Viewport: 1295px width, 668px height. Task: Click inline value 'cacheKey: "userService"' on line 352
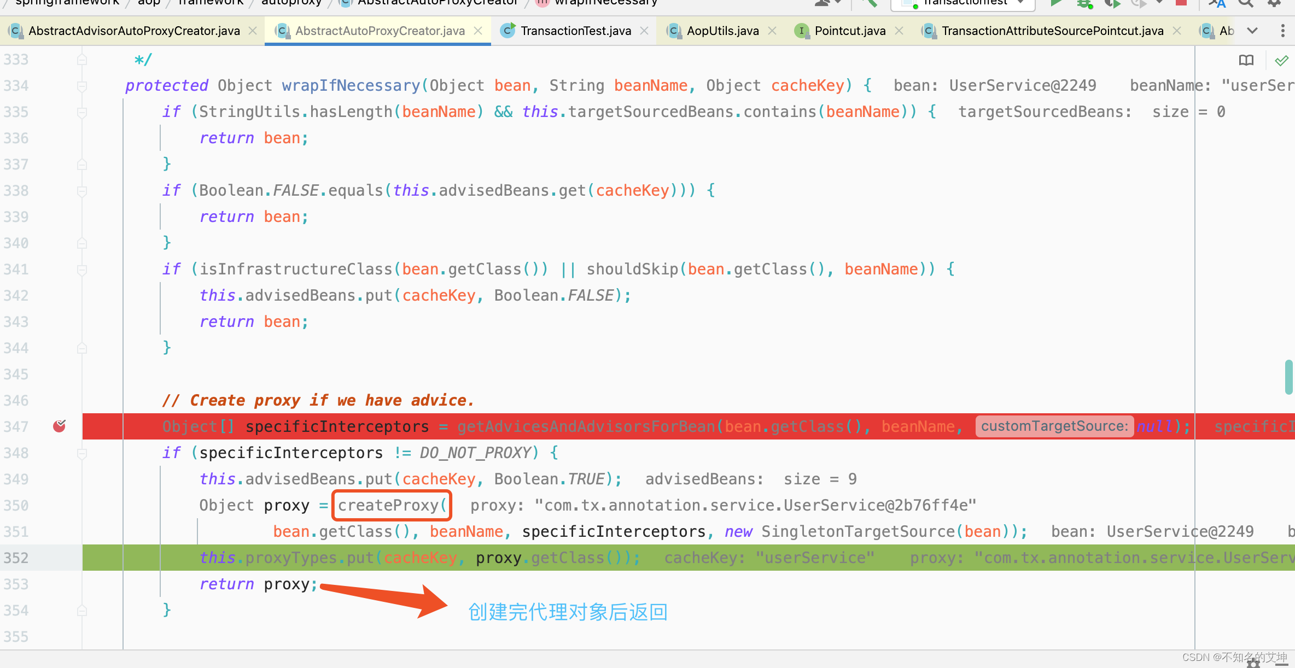point(769,558)
